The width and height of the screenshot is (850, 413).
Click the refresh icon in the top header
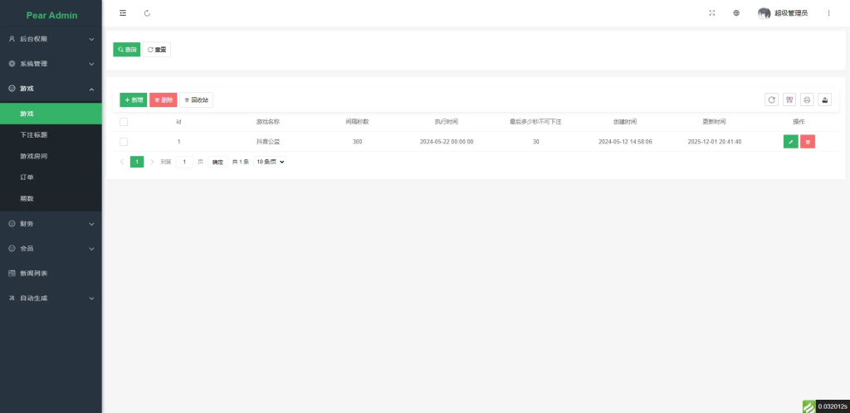coord(147,13)
